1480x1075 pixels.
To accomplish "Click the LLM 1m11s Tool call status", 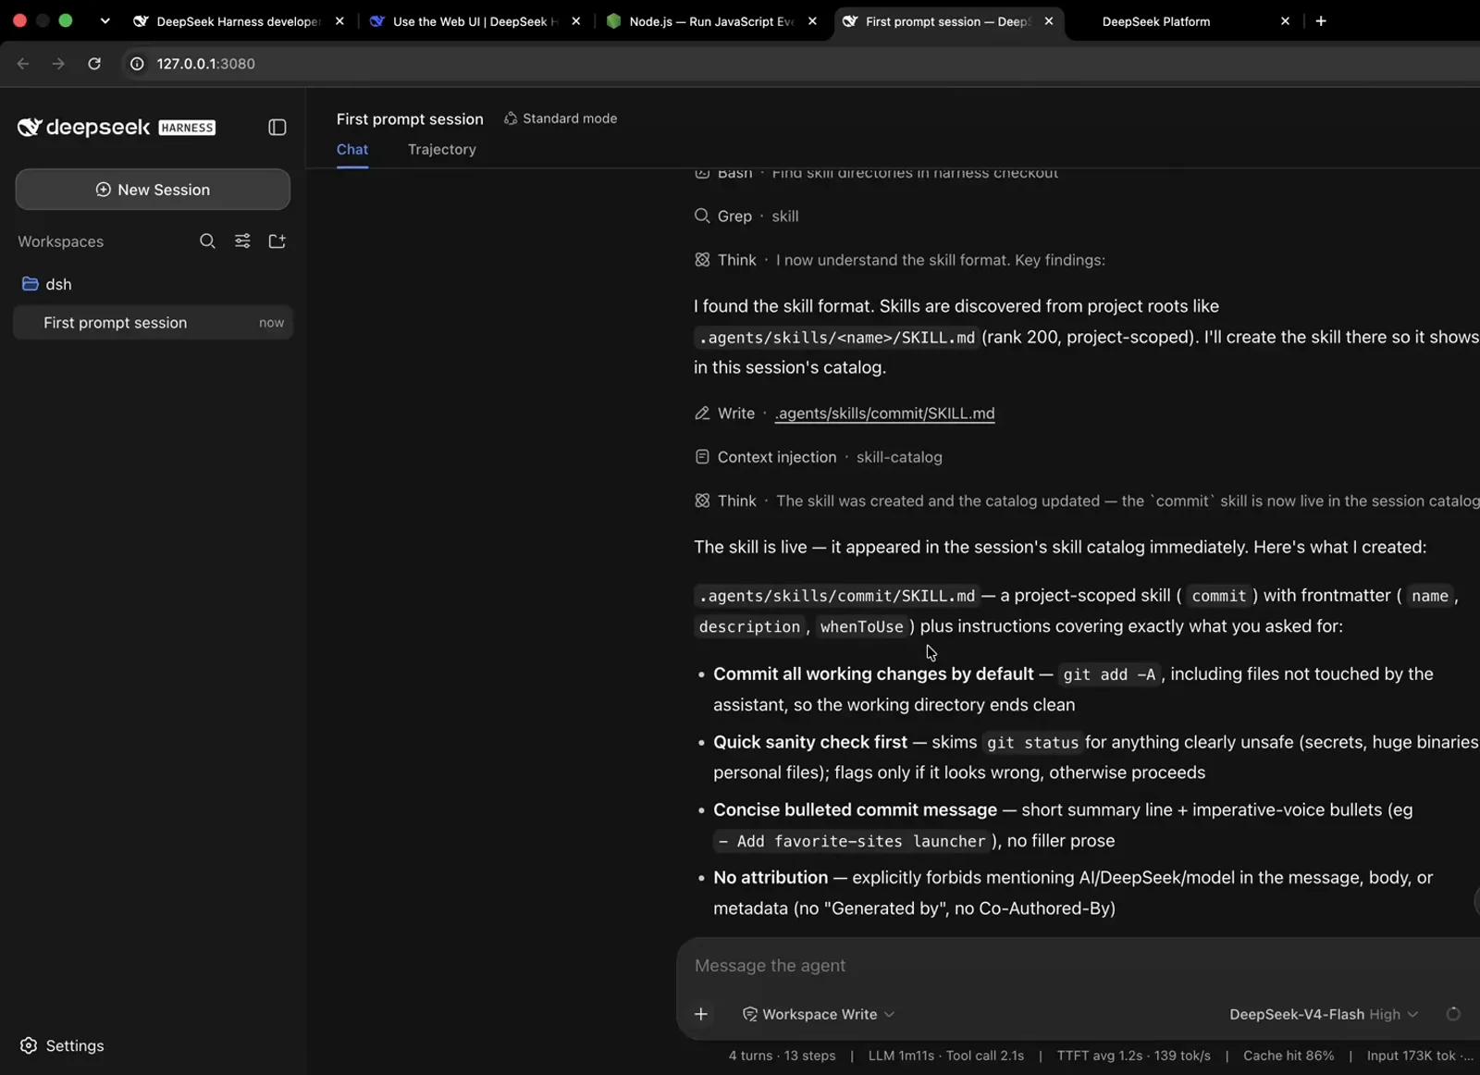I will pyautogui.click(x=946, y=1056).
